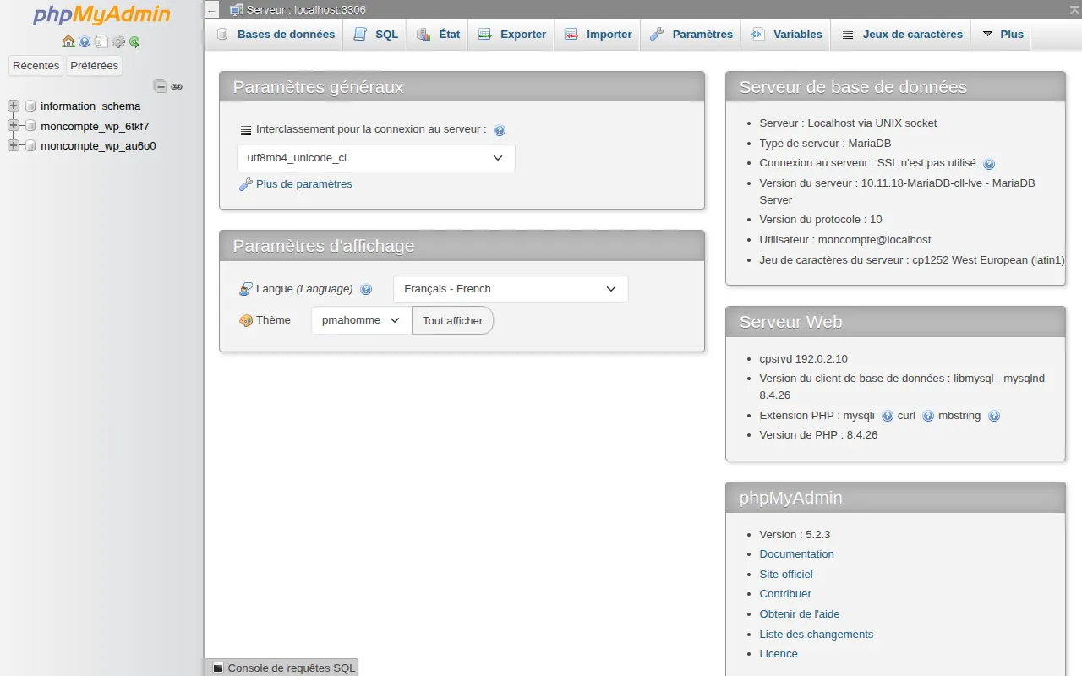Open the Documentation link

796,554
